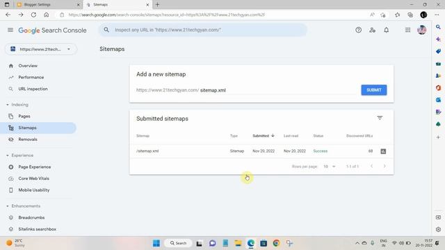Screen dimensions: 445x250
Task: Open the browser home page
Action: 47,15
